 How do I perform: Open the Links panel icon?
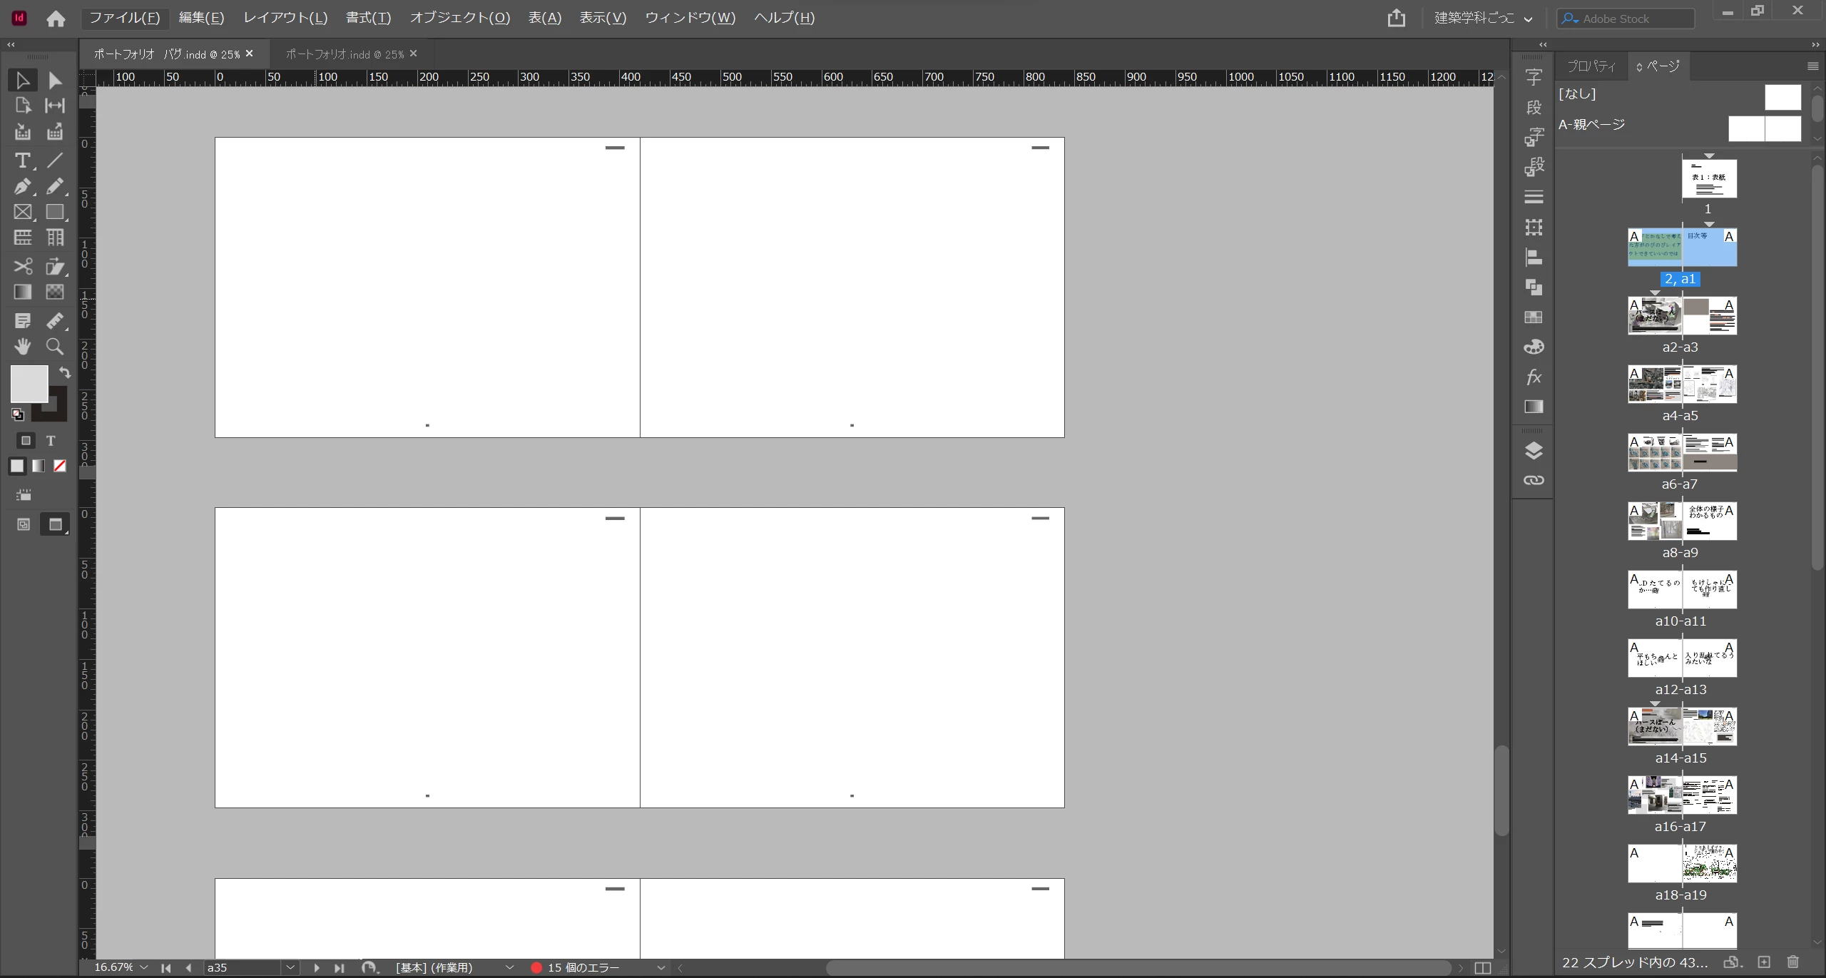1534,481
